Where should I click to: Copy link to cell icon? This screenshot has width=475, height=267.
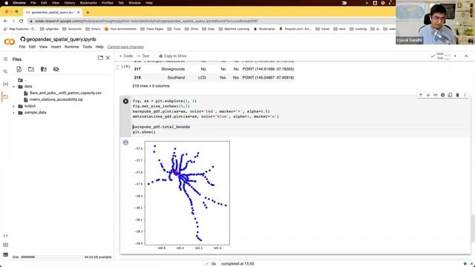coord(436,95)
